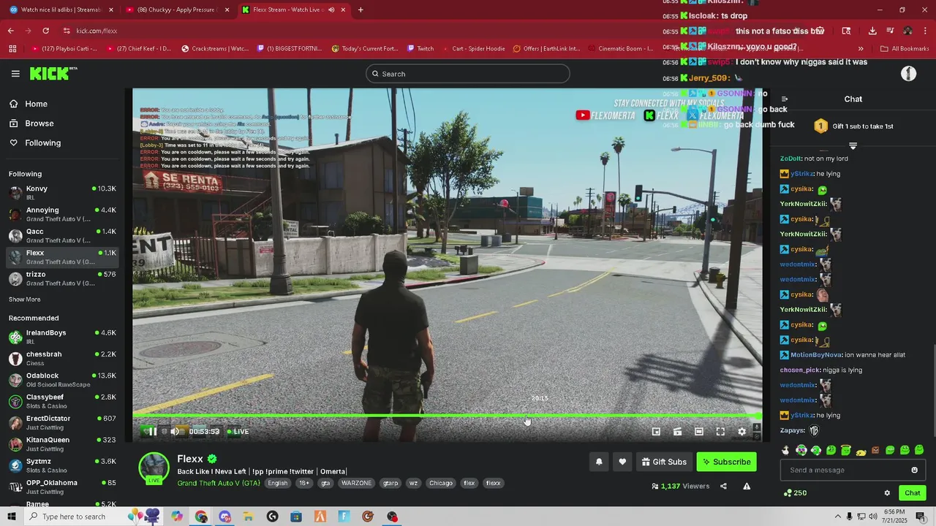This screenshot has height=526, width=936.
Task: Collapse the chat panel
Action: [x=785, y=99]
